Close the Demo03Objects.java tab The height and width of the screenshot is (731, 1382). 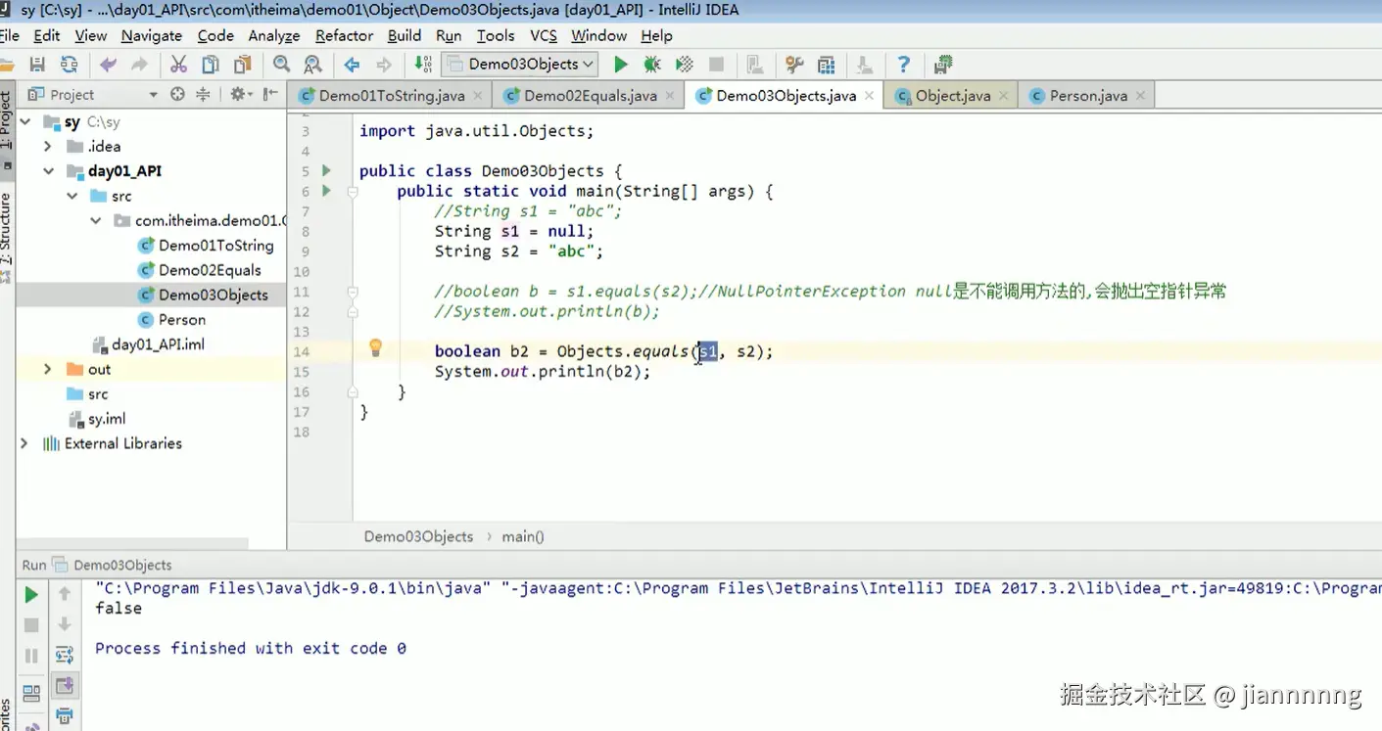870,96
